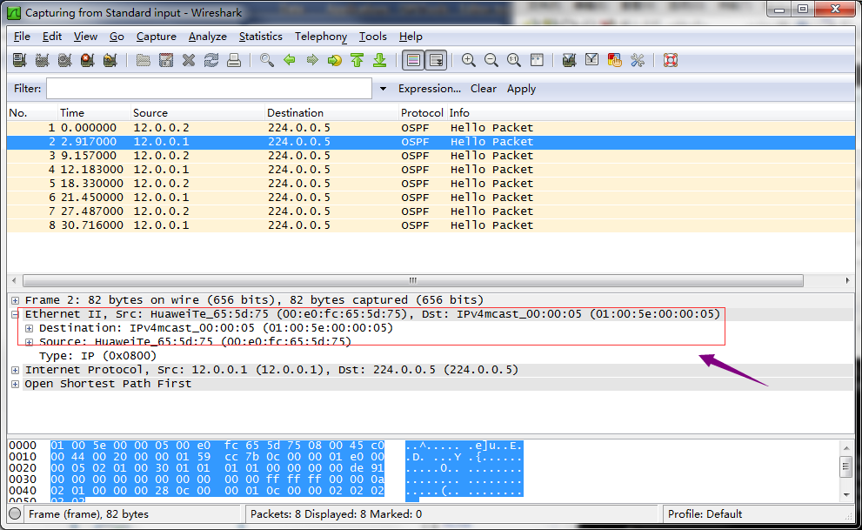Reload the capture file icon
862x530 pixels.
(211, 60)
